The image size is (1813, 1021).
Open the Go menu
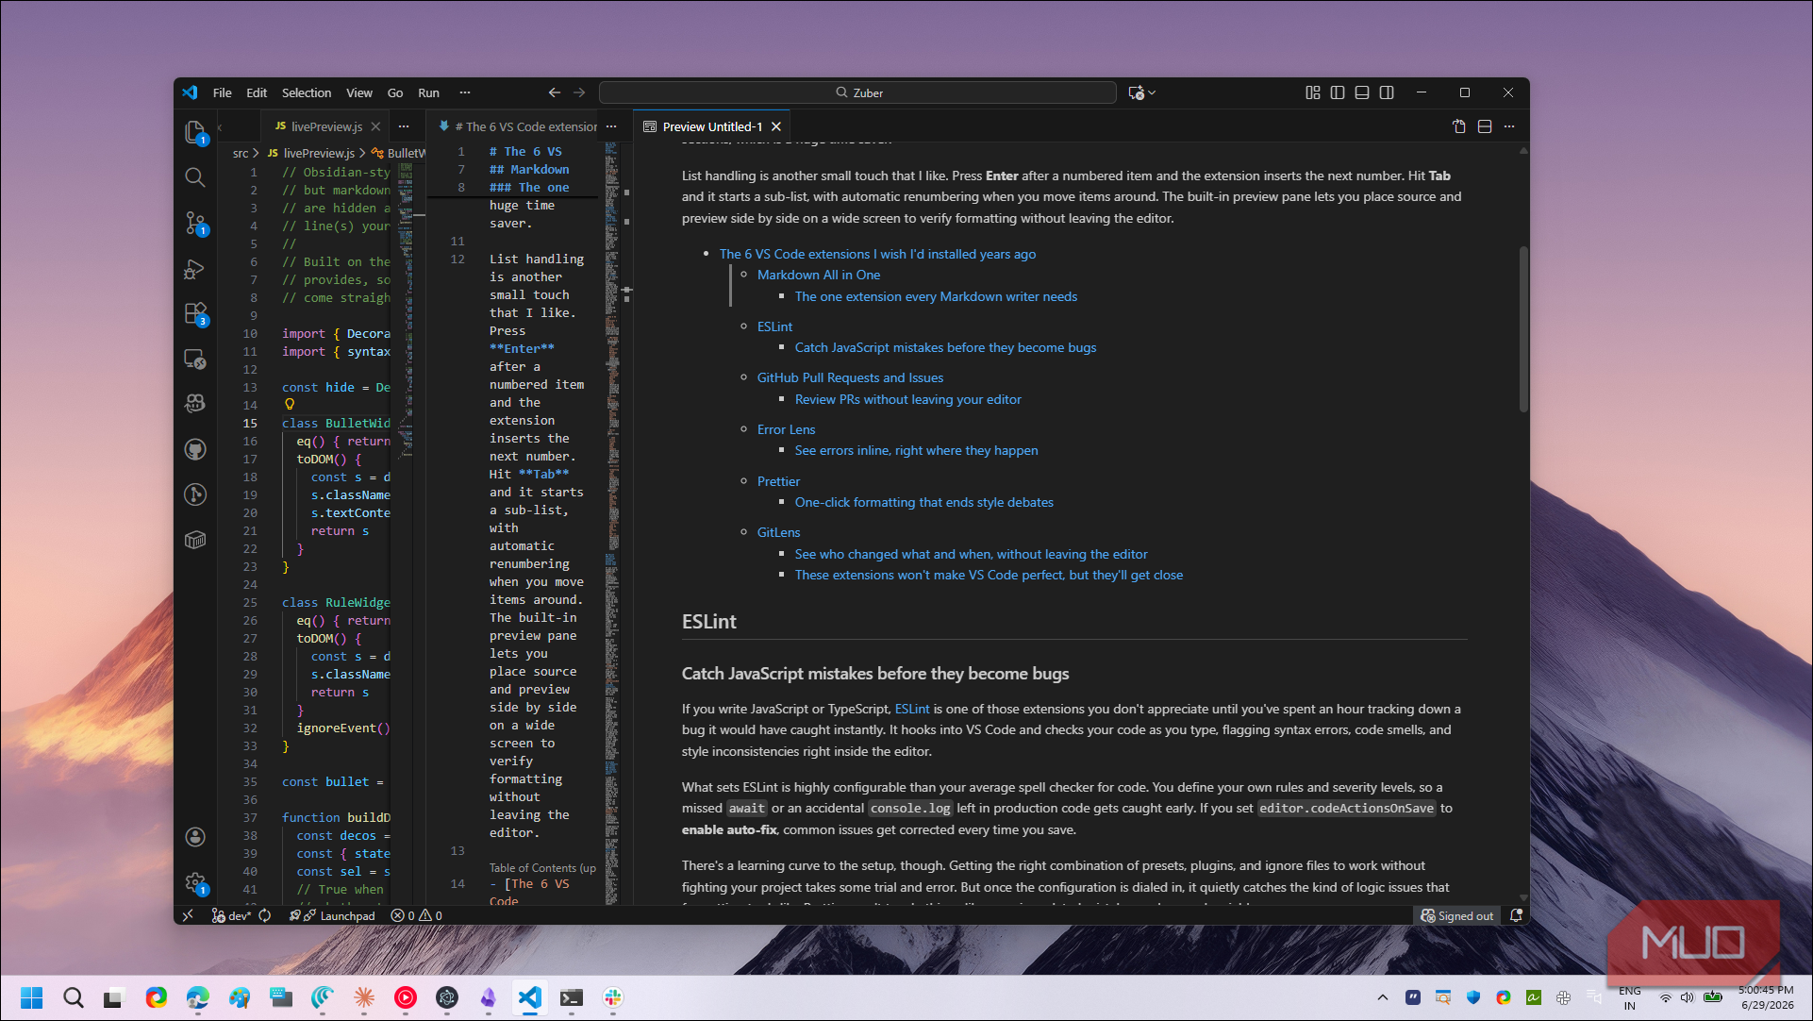[395, 92]
